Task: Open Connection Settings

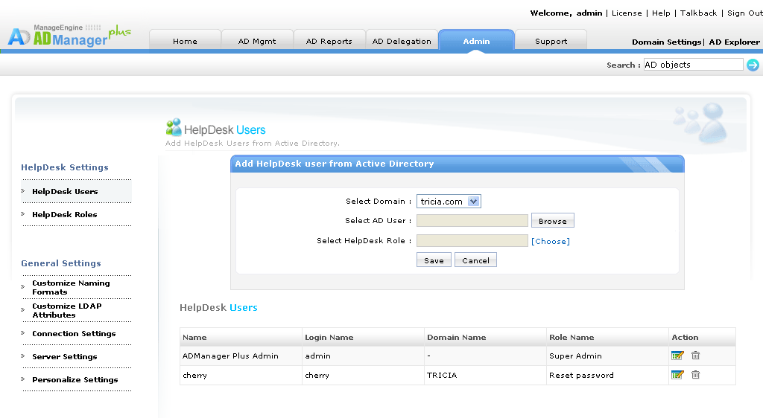Action: pyautogui.click(x=74, y=333)
